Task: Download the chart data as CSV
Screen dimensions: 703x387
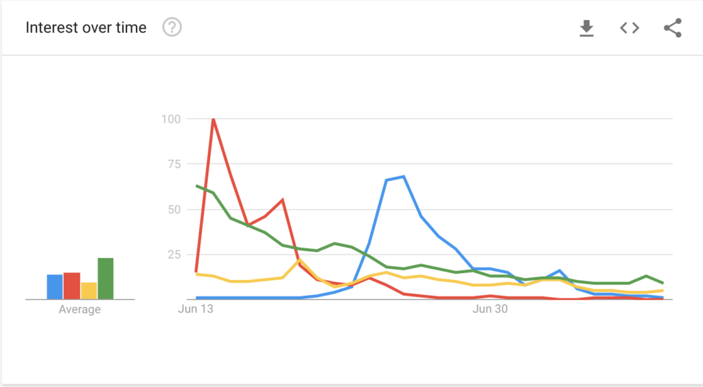Action: click(x=586, y=28)
